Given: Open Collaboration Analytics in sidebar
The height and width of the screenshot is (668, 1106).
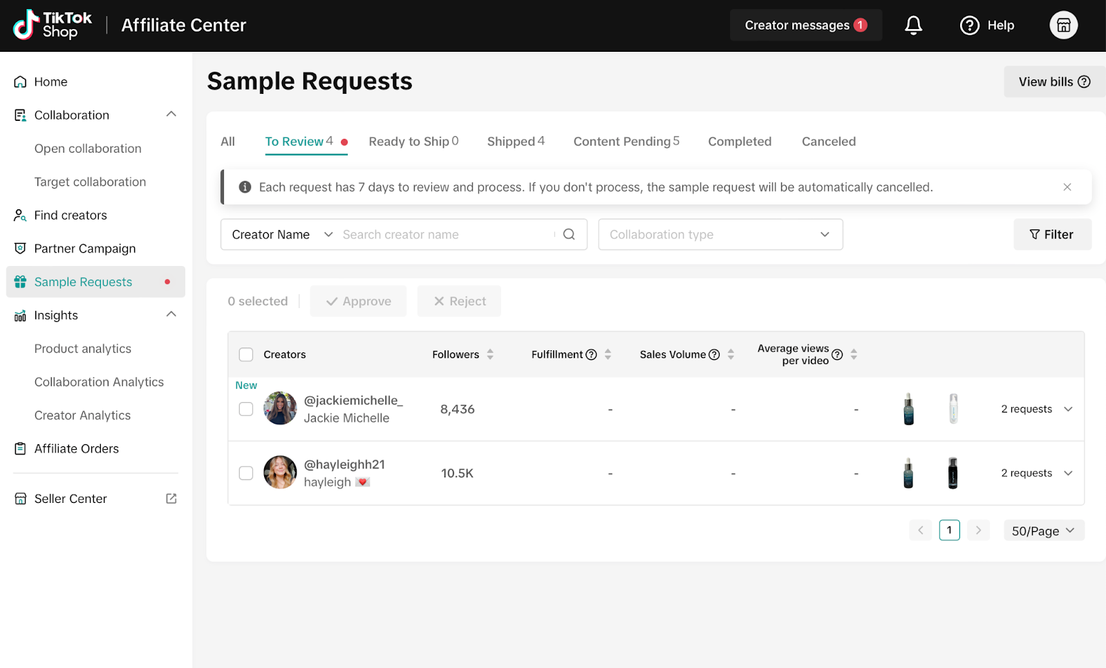Looking at the screenshot, I should pos(99,382).
